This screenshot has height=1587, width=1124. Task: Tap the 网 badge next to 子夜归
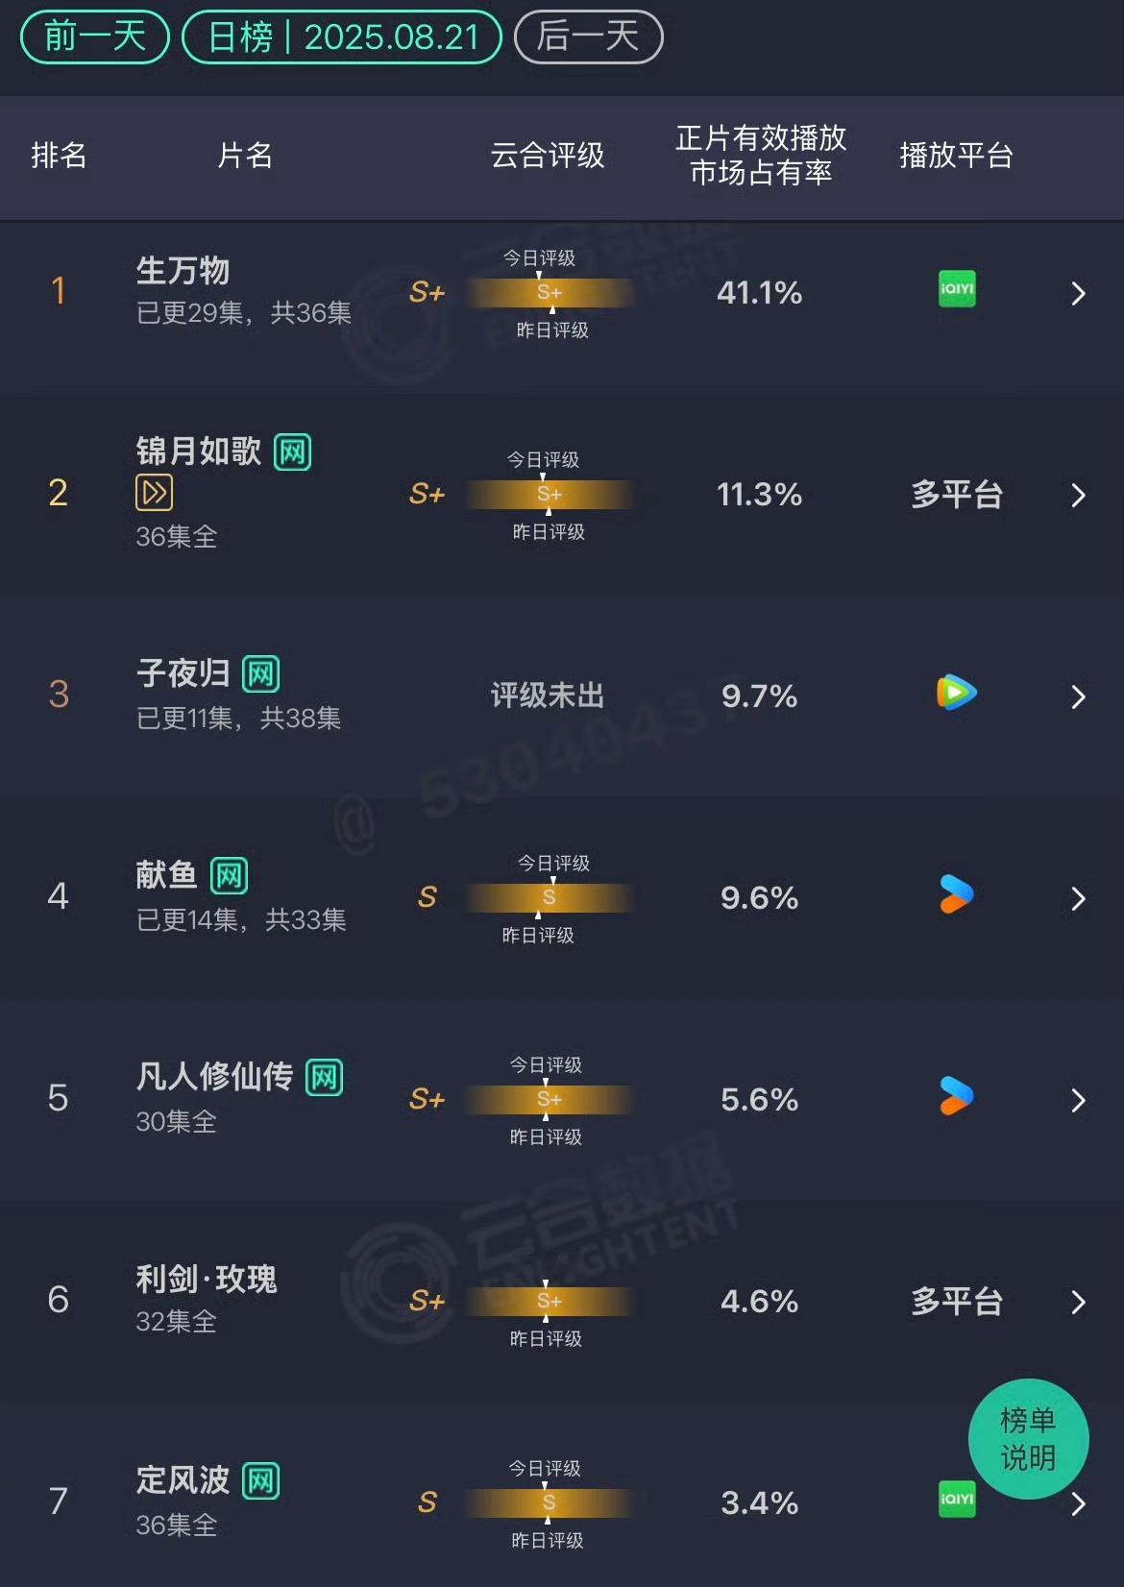(261, 674)
